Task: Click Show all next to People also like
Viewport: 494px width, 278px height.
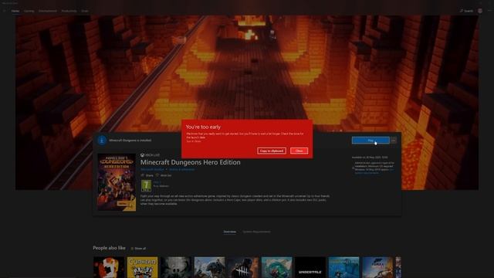Action: (138, 249)
